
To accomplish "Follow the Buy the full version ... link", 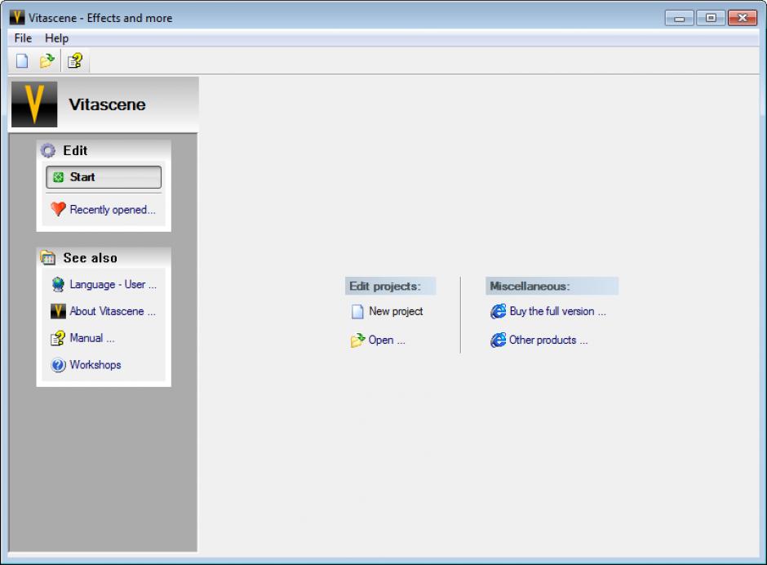I will coord(557,311).
